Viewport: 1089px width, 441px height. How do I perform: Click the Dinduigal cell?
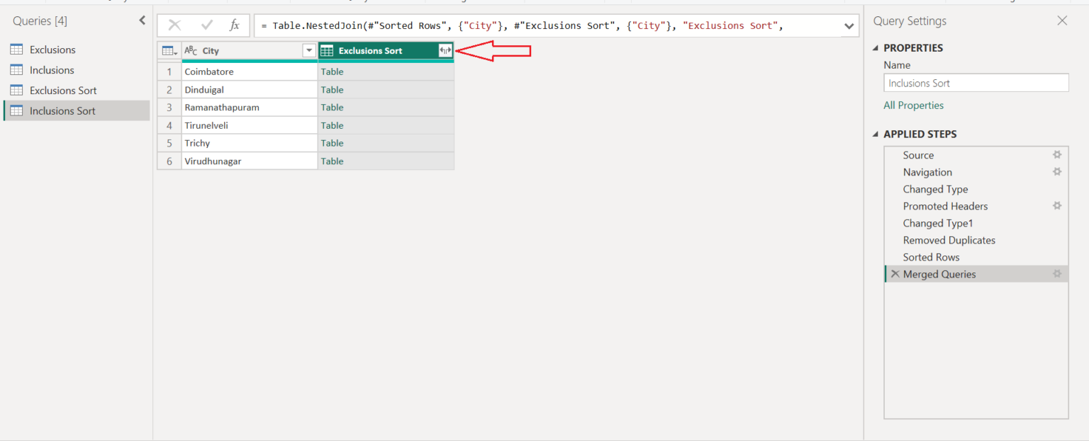(x=250, y=90)
